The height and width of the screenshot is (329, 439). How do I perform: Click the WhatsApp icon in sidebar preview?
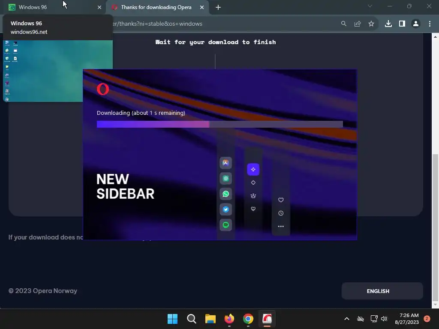[x=226, y=194]
